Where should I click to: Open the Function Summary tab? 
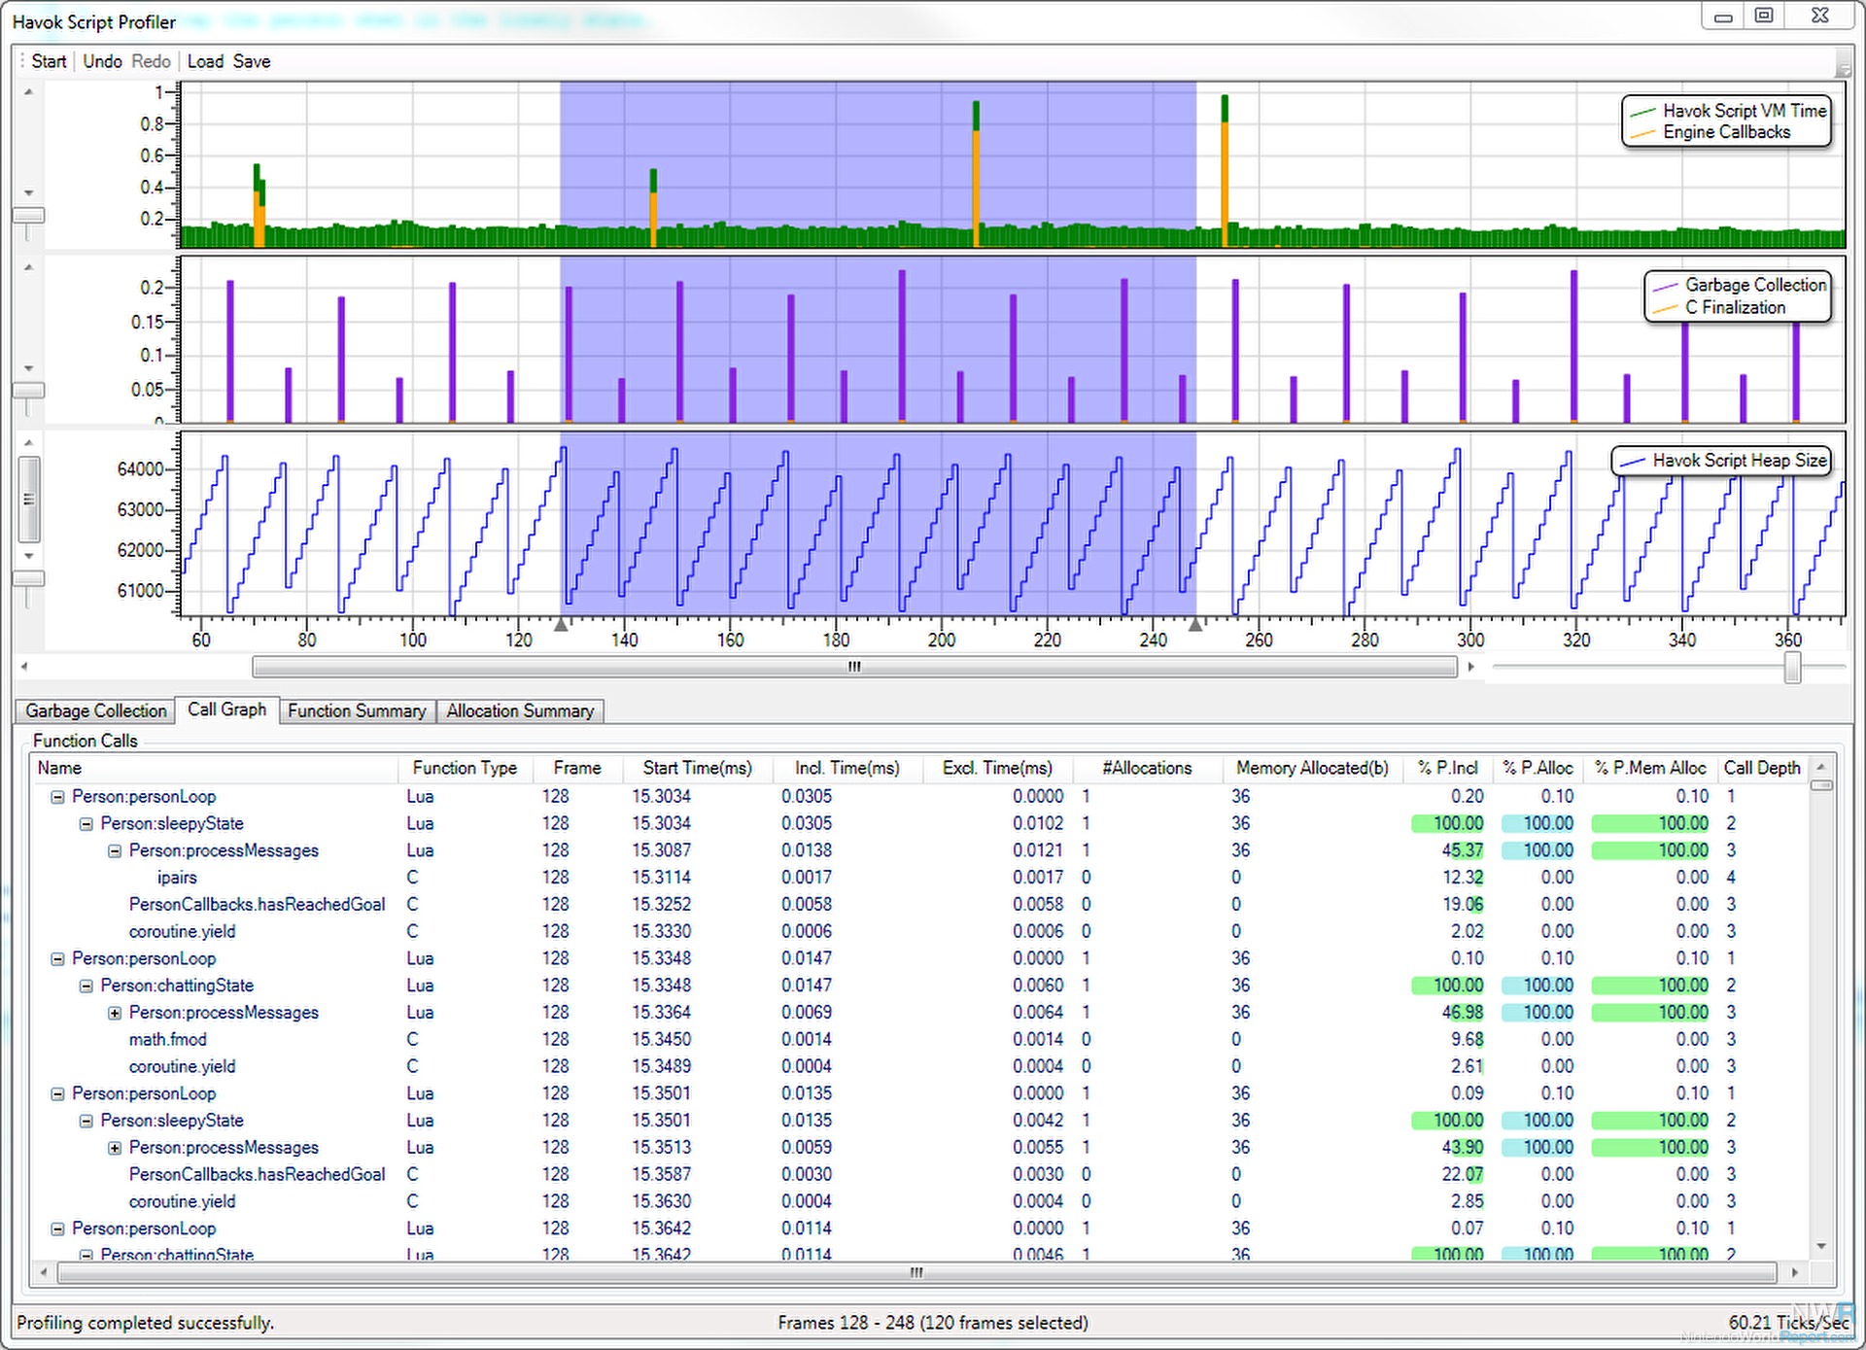357,710
